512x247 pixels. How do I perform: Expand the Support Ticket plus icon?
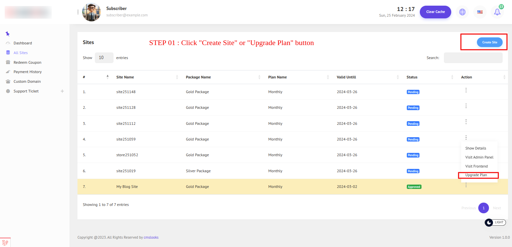(x=62, y=91)
